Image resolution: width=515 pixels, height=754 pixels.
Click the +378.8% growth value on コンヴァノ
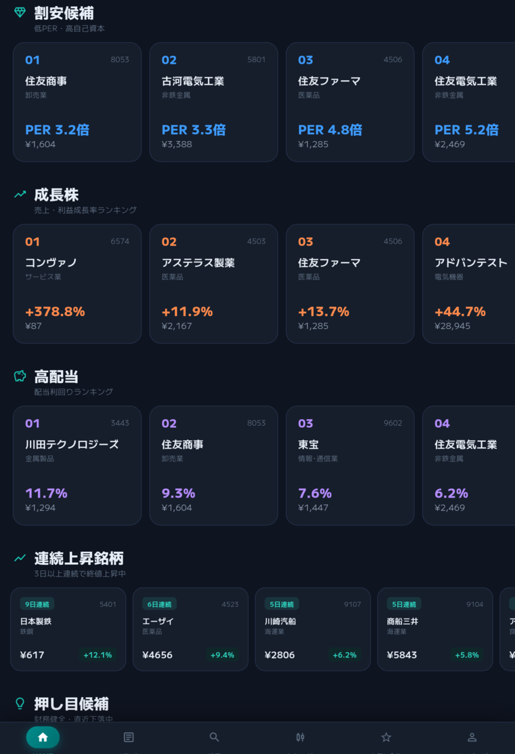coord(55,312)
